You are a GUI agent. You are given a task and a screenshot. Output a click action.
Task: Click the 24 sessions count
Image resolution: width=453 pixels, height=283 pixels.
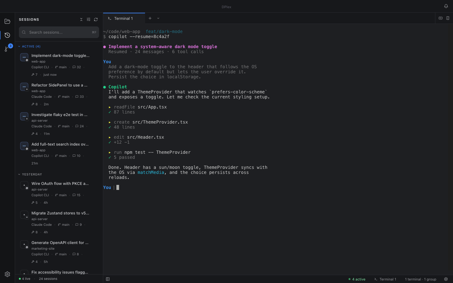tap(48, 279)
